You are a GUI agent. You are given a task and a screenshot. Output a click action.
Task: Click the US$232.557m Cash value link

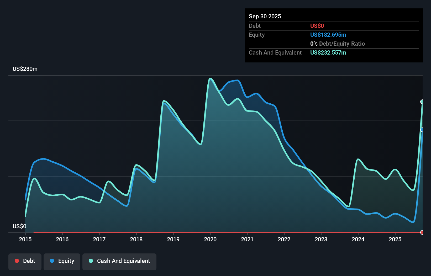pos(328,52)
